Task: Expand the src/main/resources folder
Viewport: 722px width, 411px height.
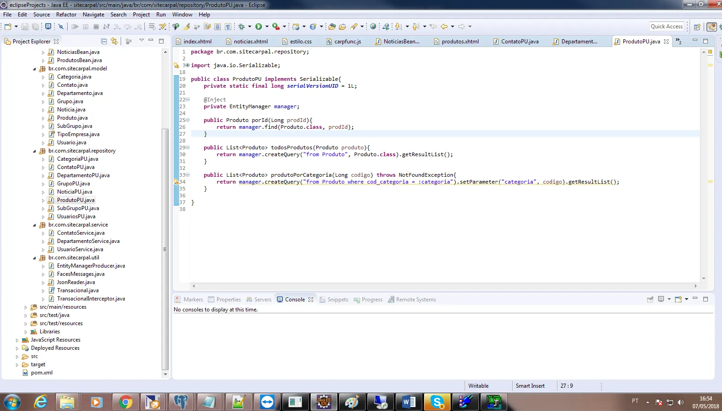Action: (x=26, y=307)
